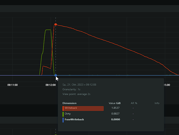Viewport: 179px width, 135px height.
Task: Click the FuseWriteback dimension row
Action: (111, 120)
